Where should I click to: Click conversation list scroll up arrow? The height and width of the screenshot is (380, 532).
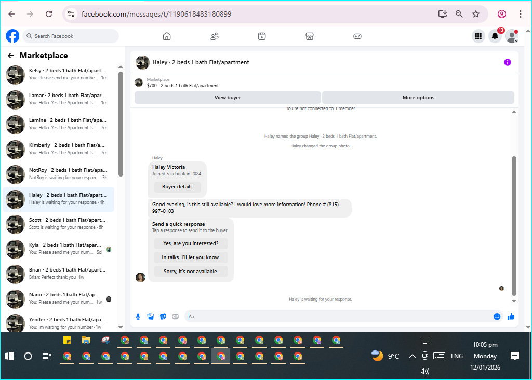(x=121, y=67)
